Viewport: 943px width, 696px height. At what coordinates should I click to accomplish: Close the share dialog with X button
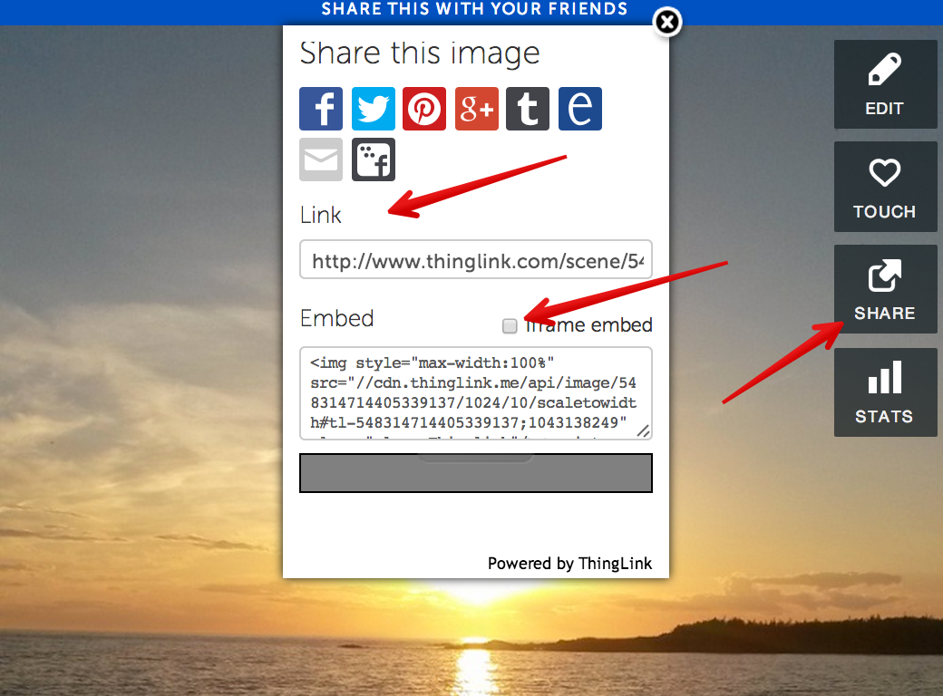[x=667, y=23]
